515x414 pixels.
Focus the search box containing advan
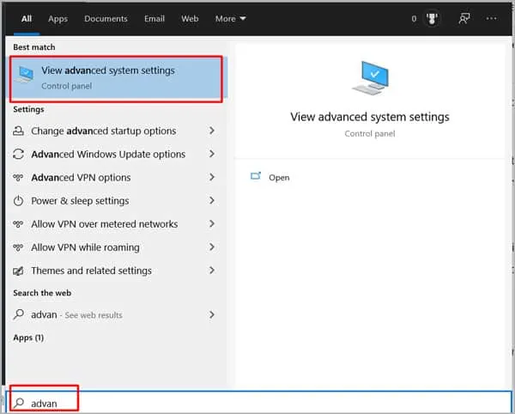[x=259, y=403]
